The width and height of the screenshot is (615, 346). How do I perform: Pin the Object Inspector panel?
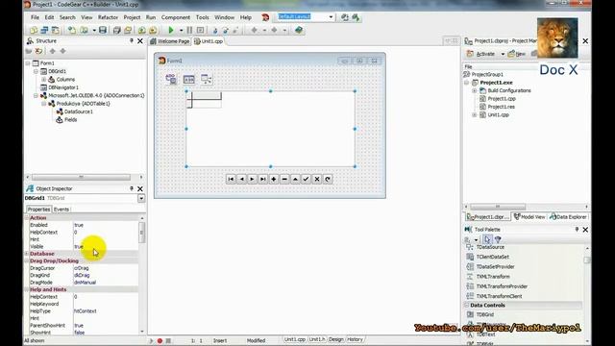click(132, 188)
